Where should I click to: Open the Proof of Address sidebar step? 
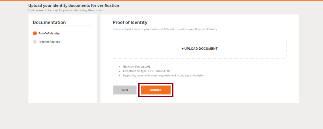[x=49, y=42]
